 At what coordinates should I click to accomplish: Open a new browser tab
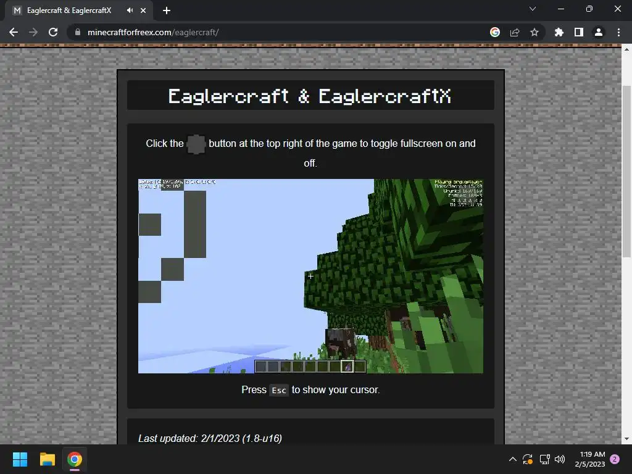click(167, 10)
